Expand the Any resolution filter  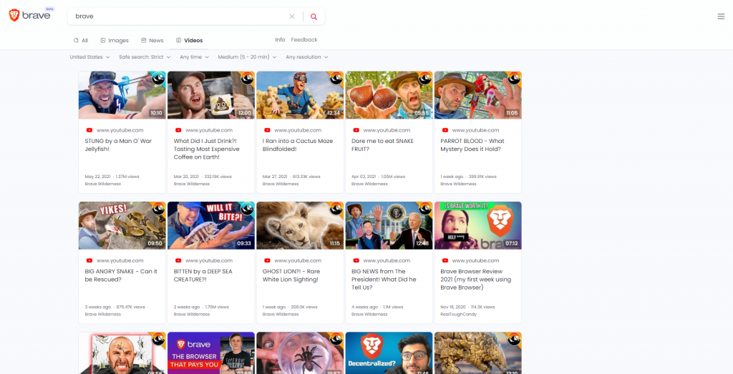coord(306,57)
